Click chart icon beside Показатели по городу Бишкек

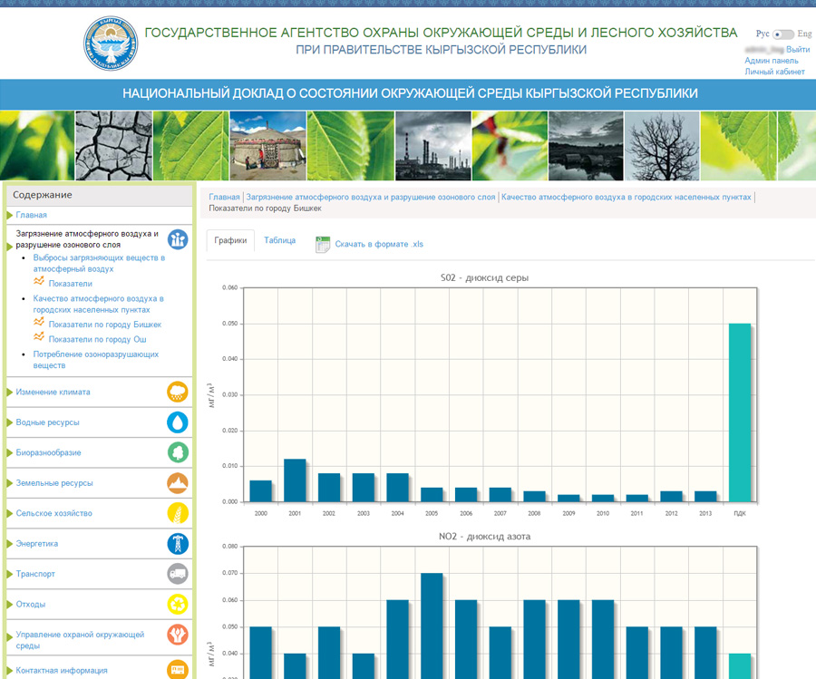39,322
